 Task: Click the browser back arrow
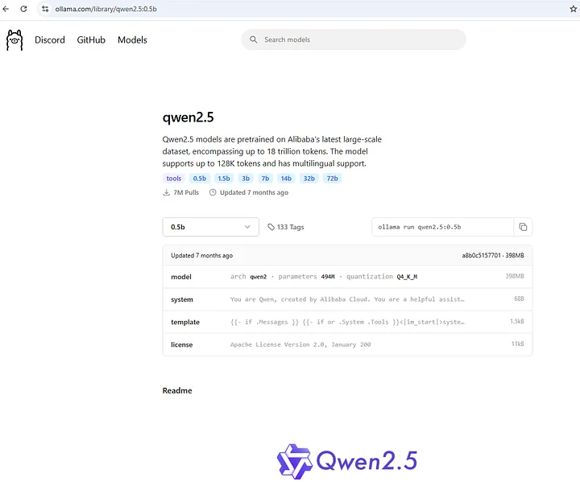pyautogui.click(x=7, y=8)
